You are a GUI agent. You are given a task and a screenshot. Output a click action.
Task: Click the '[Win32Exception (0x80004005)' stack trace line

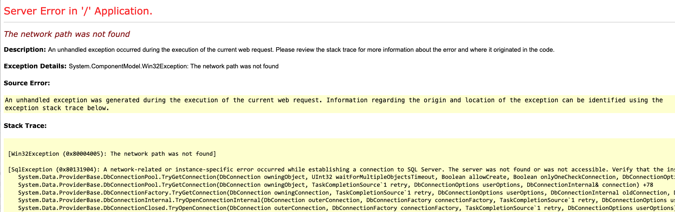(112, 154)
